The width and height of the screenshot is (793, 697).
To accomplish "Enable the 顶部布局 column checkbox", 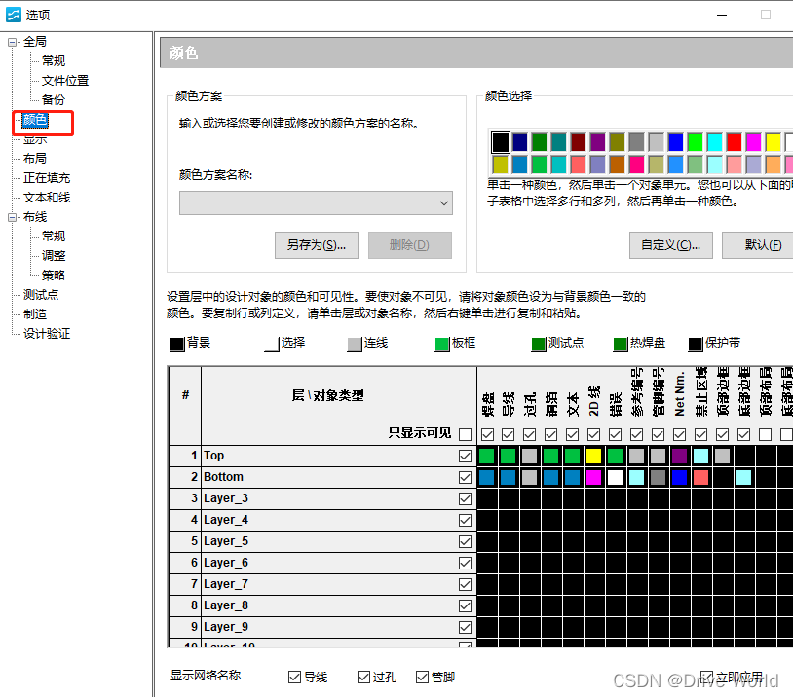I will point(765,434).
